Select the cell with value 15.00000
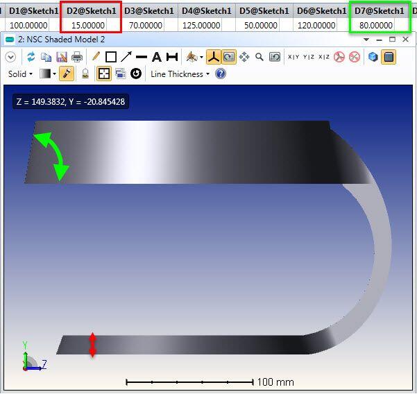The height and width of the screenshot is (394, 417). [88, 25]
